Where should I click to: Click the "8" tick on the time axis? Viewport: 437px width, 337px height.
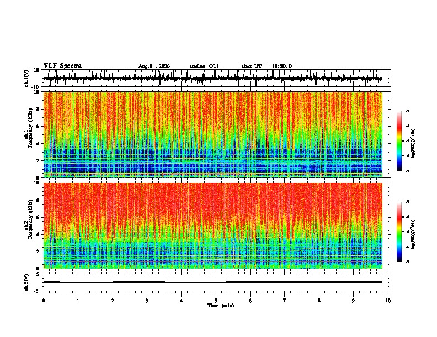click(x=319, y=301)
